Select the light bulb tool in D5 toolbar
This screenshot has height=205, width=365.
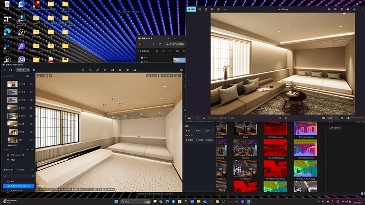coord(83,70)
